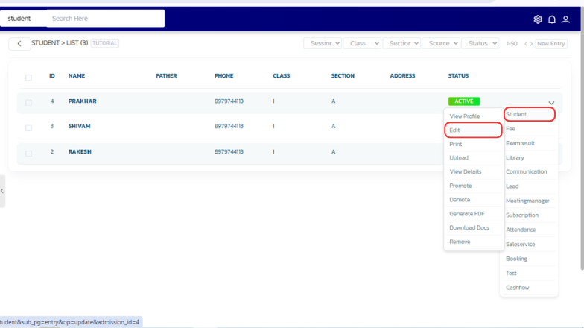Open student RAKESH by name
Screen dimensions: 584x328
point(80,152)
